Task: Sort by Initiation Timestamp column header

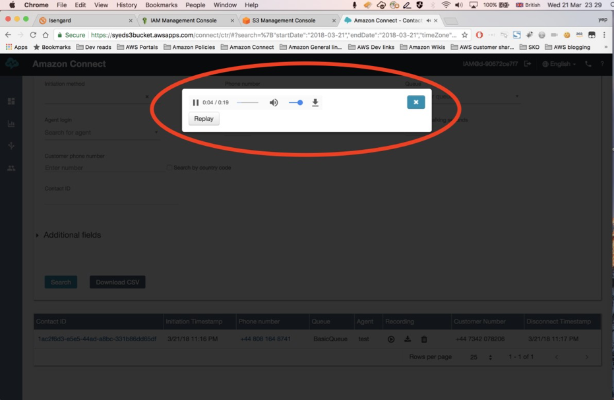Action: (x=194, y=321)
